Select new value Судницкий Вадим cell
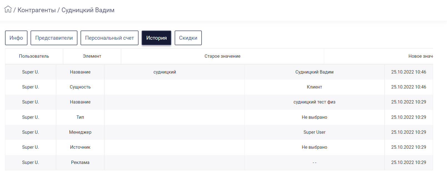Image resolution: width=447 pixels, height=177 pixels. point(314,72)
